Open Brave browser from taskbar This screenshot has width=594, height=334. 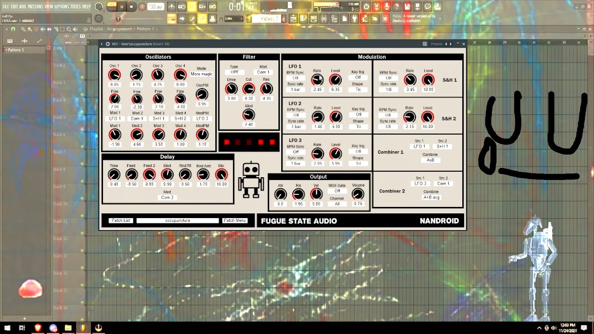point(38,328)
